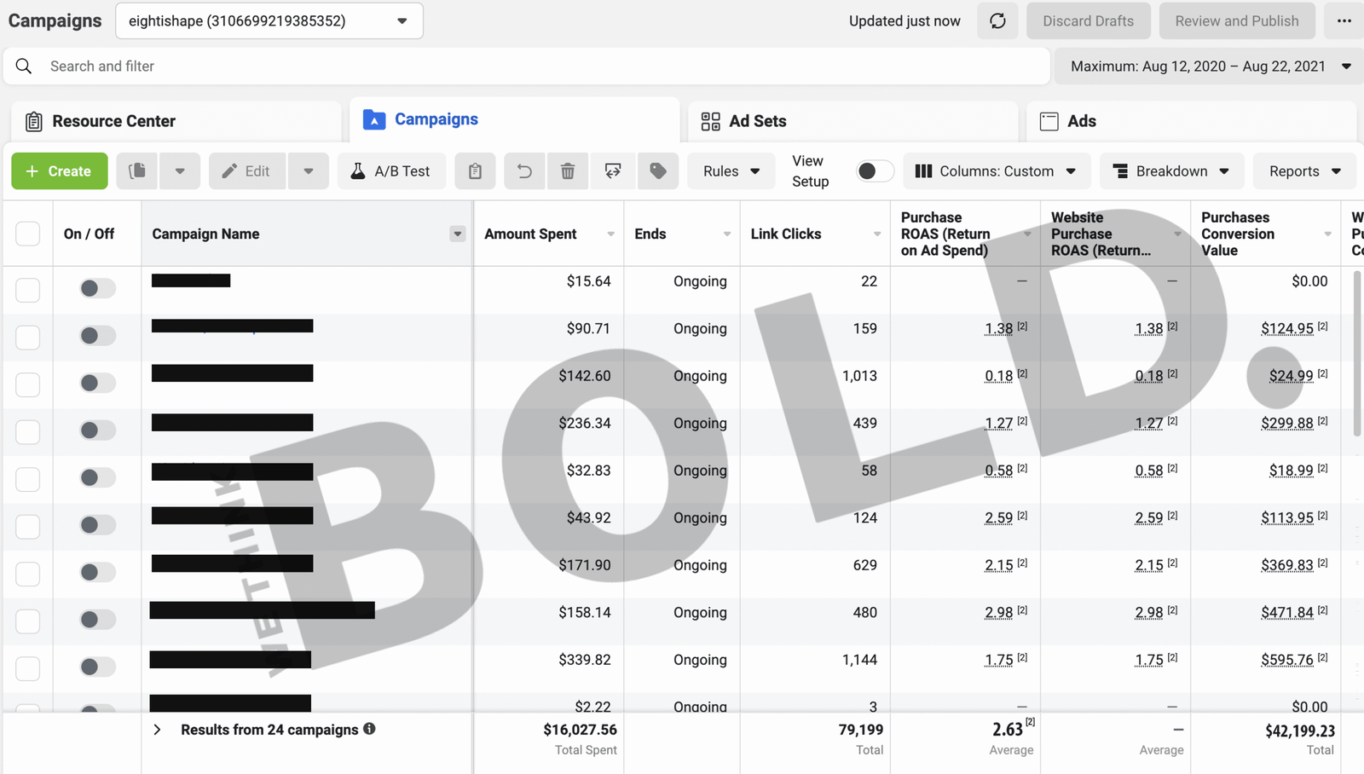Open the Columns: Custom dropdown

pyautogui.click(x=994, y=171)
